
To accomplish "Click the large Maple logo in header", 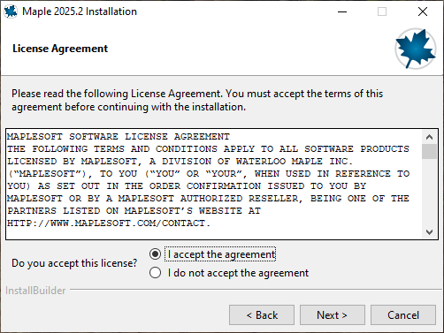I will [x=416, y=49].
